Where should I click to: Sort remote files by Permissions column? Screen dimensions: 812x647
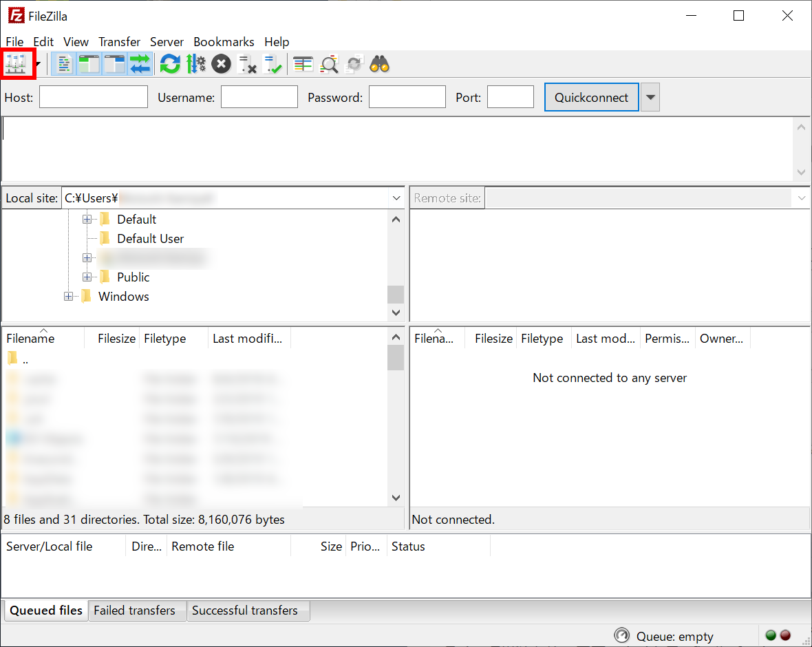(x=667, y=338)
